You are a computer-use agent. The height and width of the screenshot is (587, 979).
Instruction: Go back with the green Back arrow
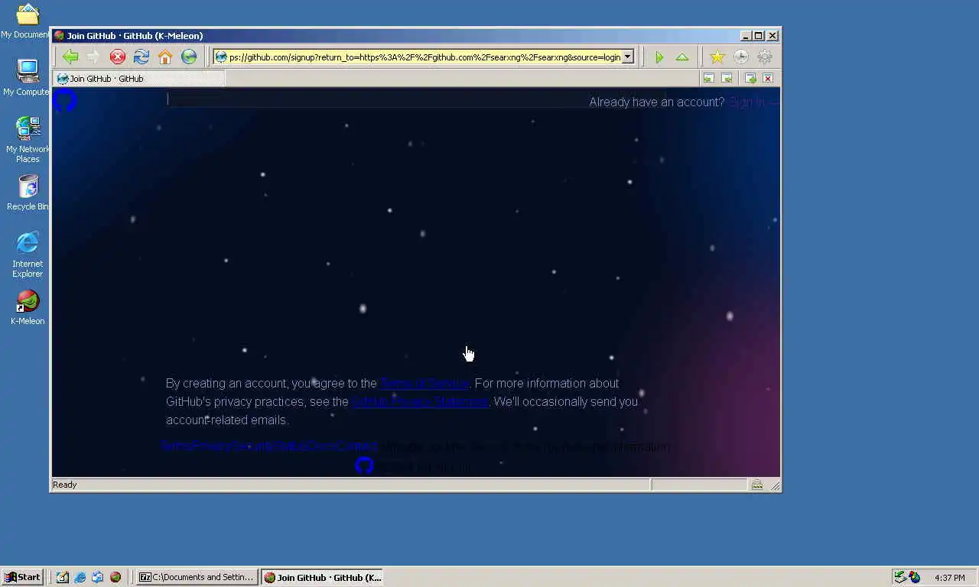tap(70, 57)
